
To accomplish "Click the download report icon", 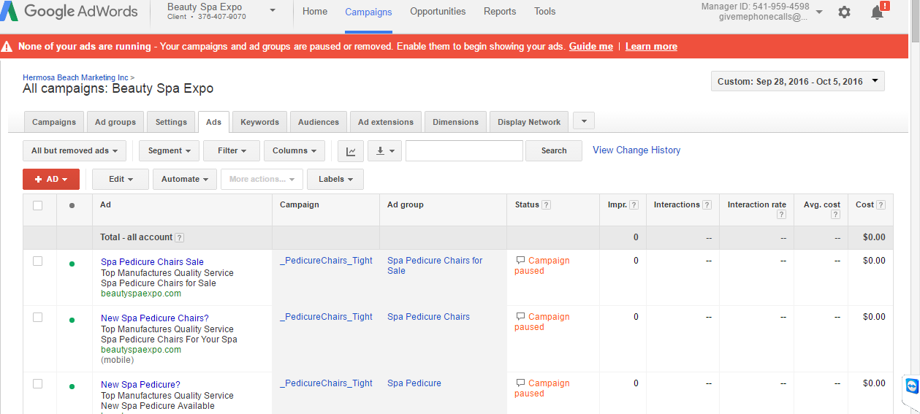I will point(384,151).
